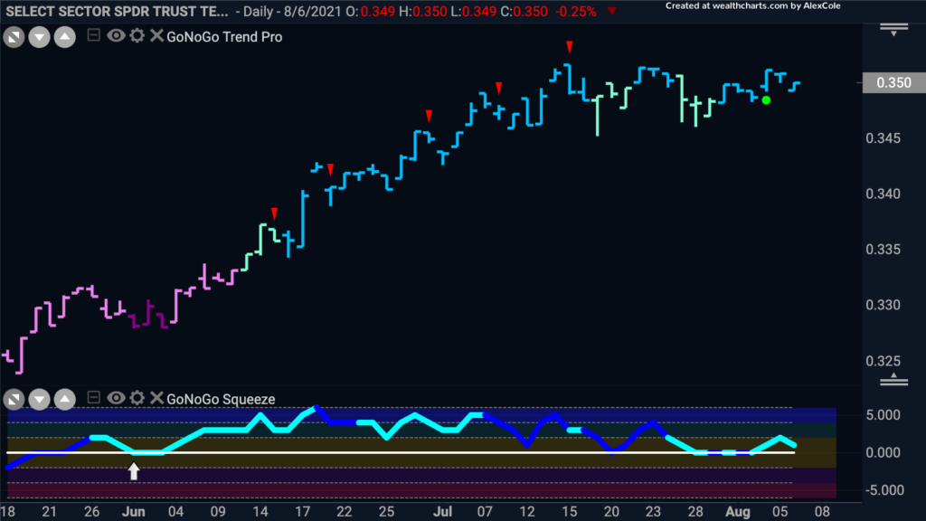Image resolution: width=926 pixels, height=521 pixels.
Task: Open GoNoGo Squeeze settings gear
Action: click(x=137, y=398)
